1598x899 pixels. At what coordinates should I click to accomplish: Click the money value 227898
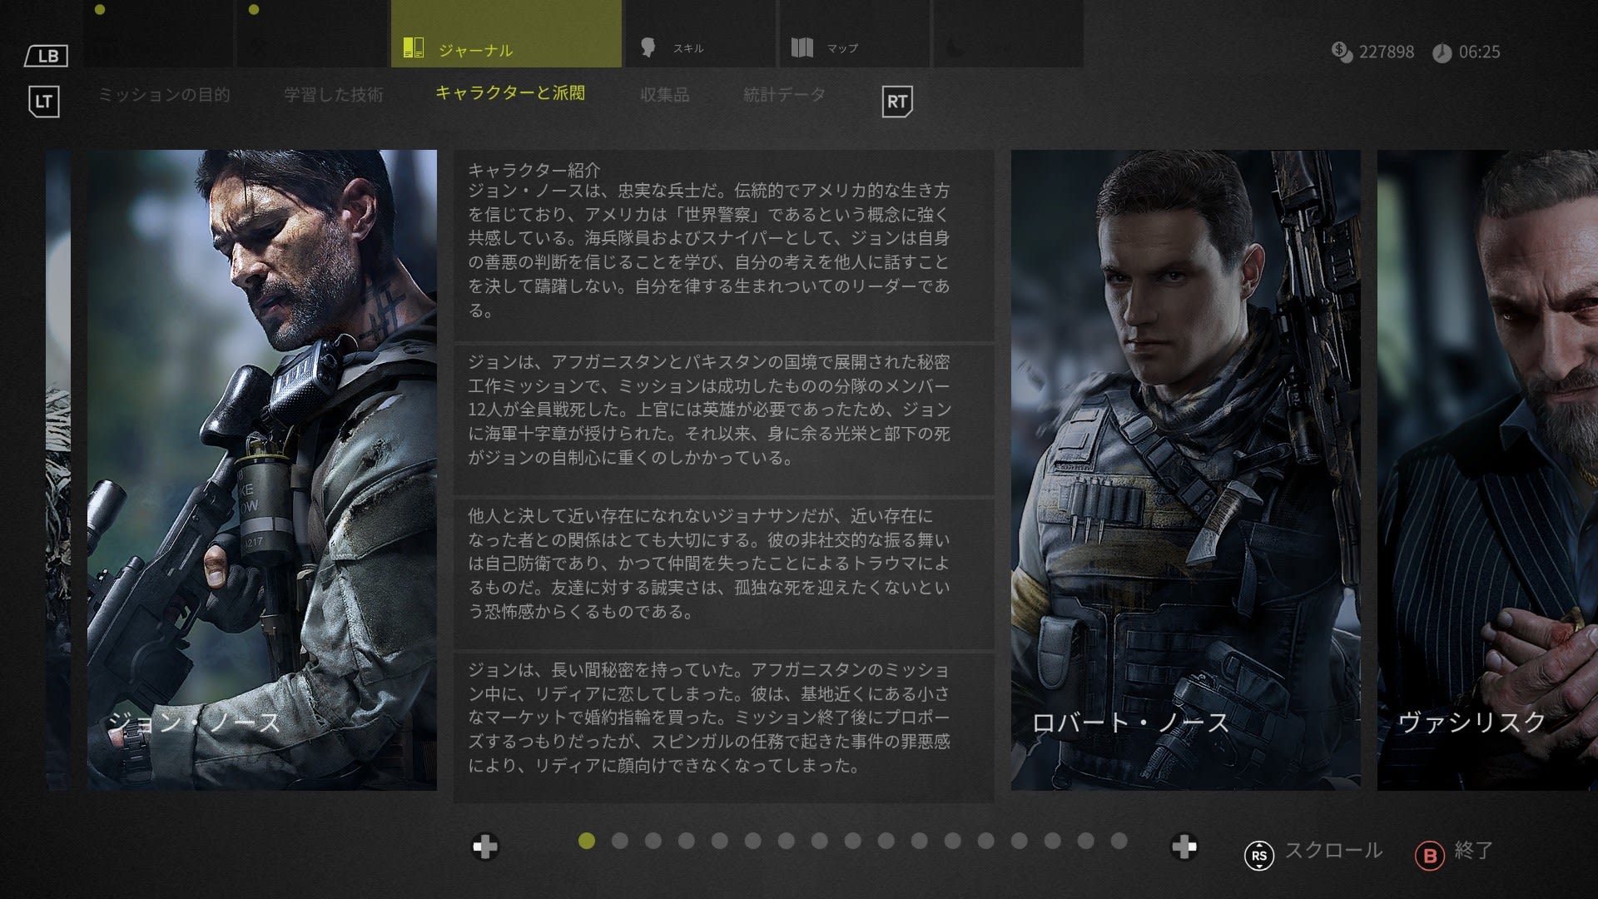pos(1387,52)
